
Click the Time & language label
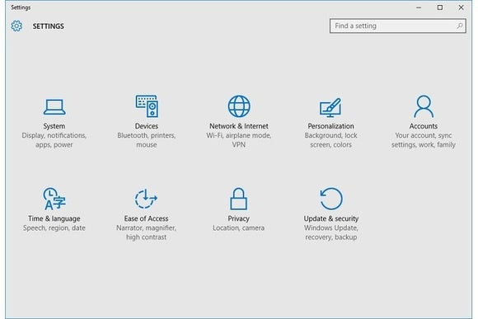(x=54, y=218)
